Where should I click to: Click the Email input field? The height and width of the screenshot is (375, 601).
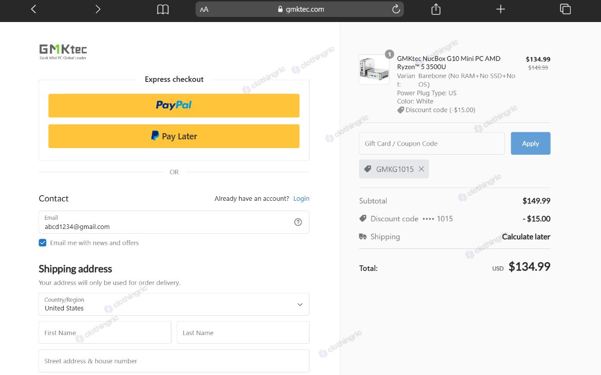click(x=174, y=222)
